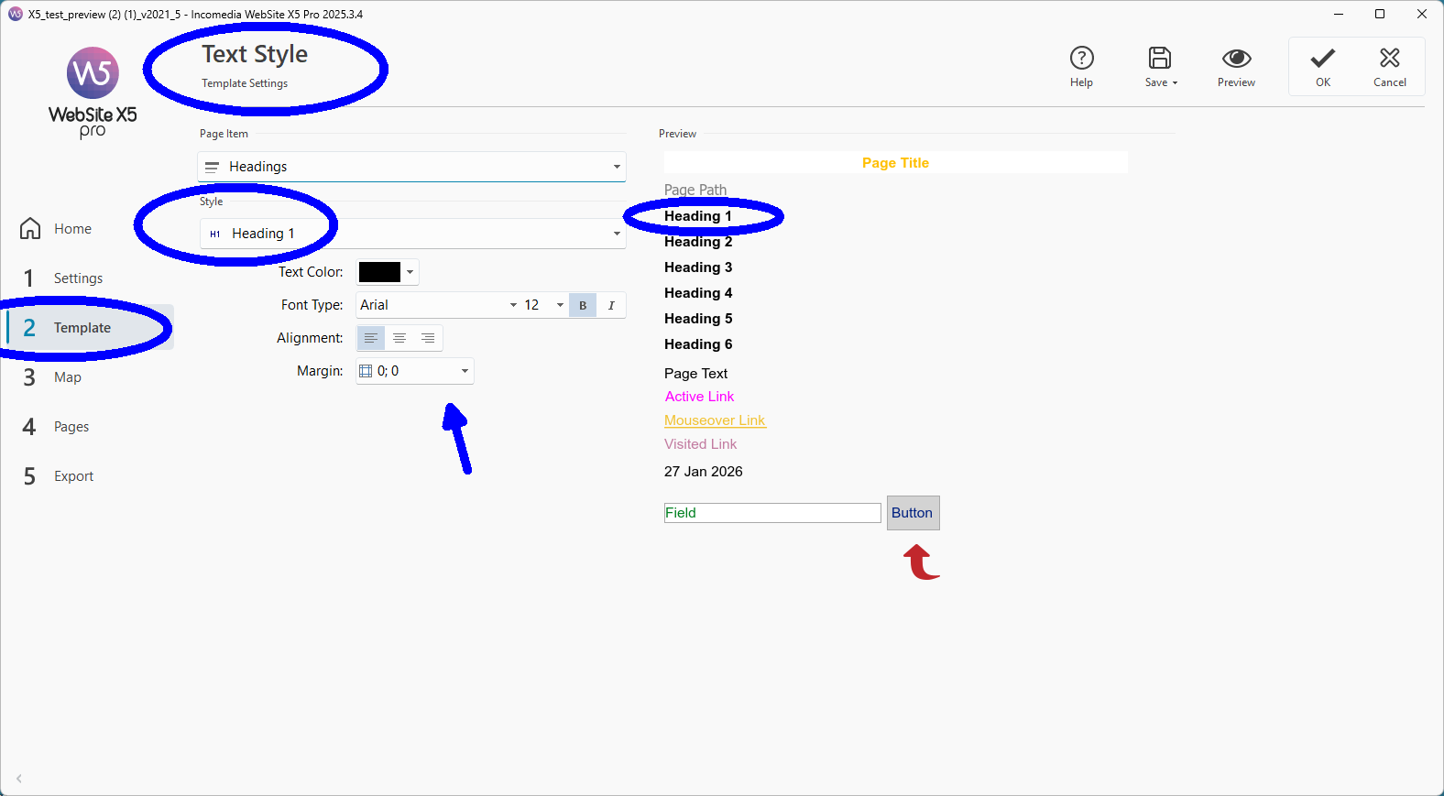The image size is (1444, 796).
Task: Open the Arial font type dropdown
Action: [x=438, y=305]
